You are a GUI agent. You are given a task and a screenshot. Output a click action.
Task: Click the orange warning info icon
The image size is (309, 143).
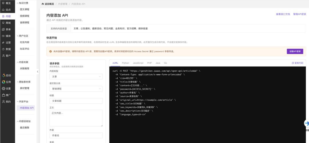click(51, 51)
